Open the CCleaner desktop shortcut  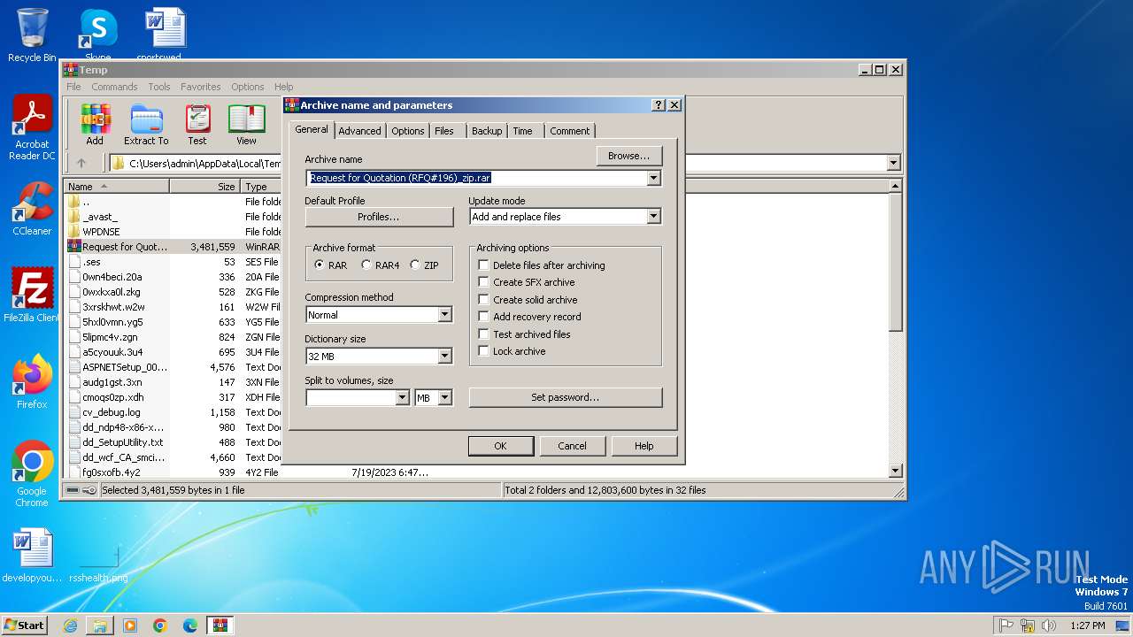coord(32,209)
